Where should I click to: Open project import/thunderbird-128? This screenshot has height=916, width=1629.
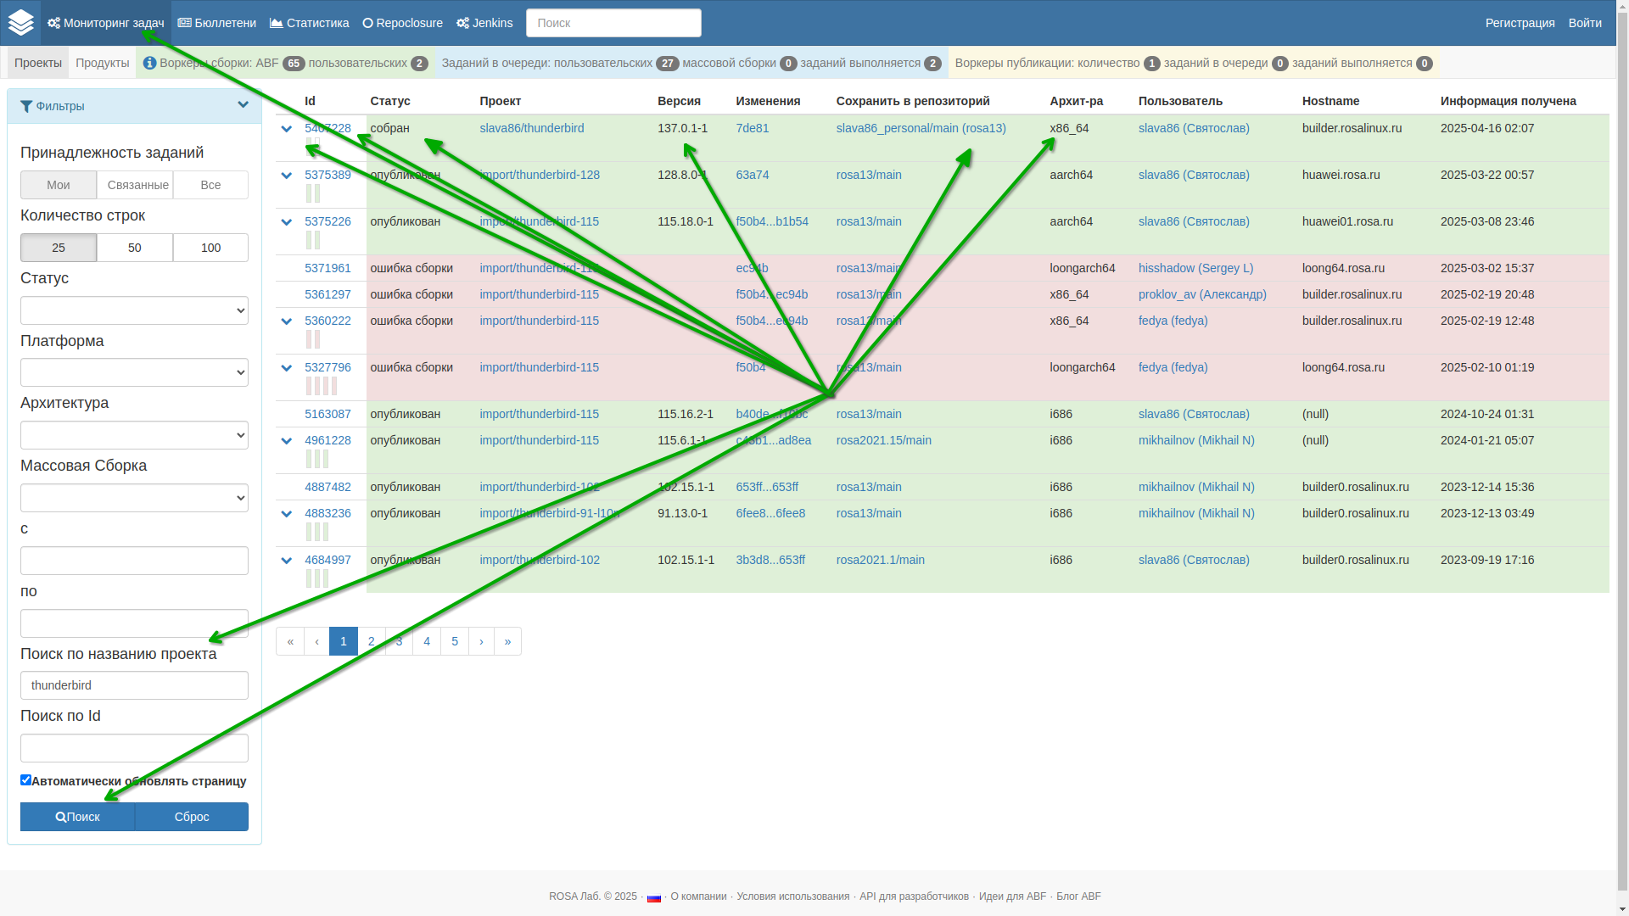click(x=540, y=175)
